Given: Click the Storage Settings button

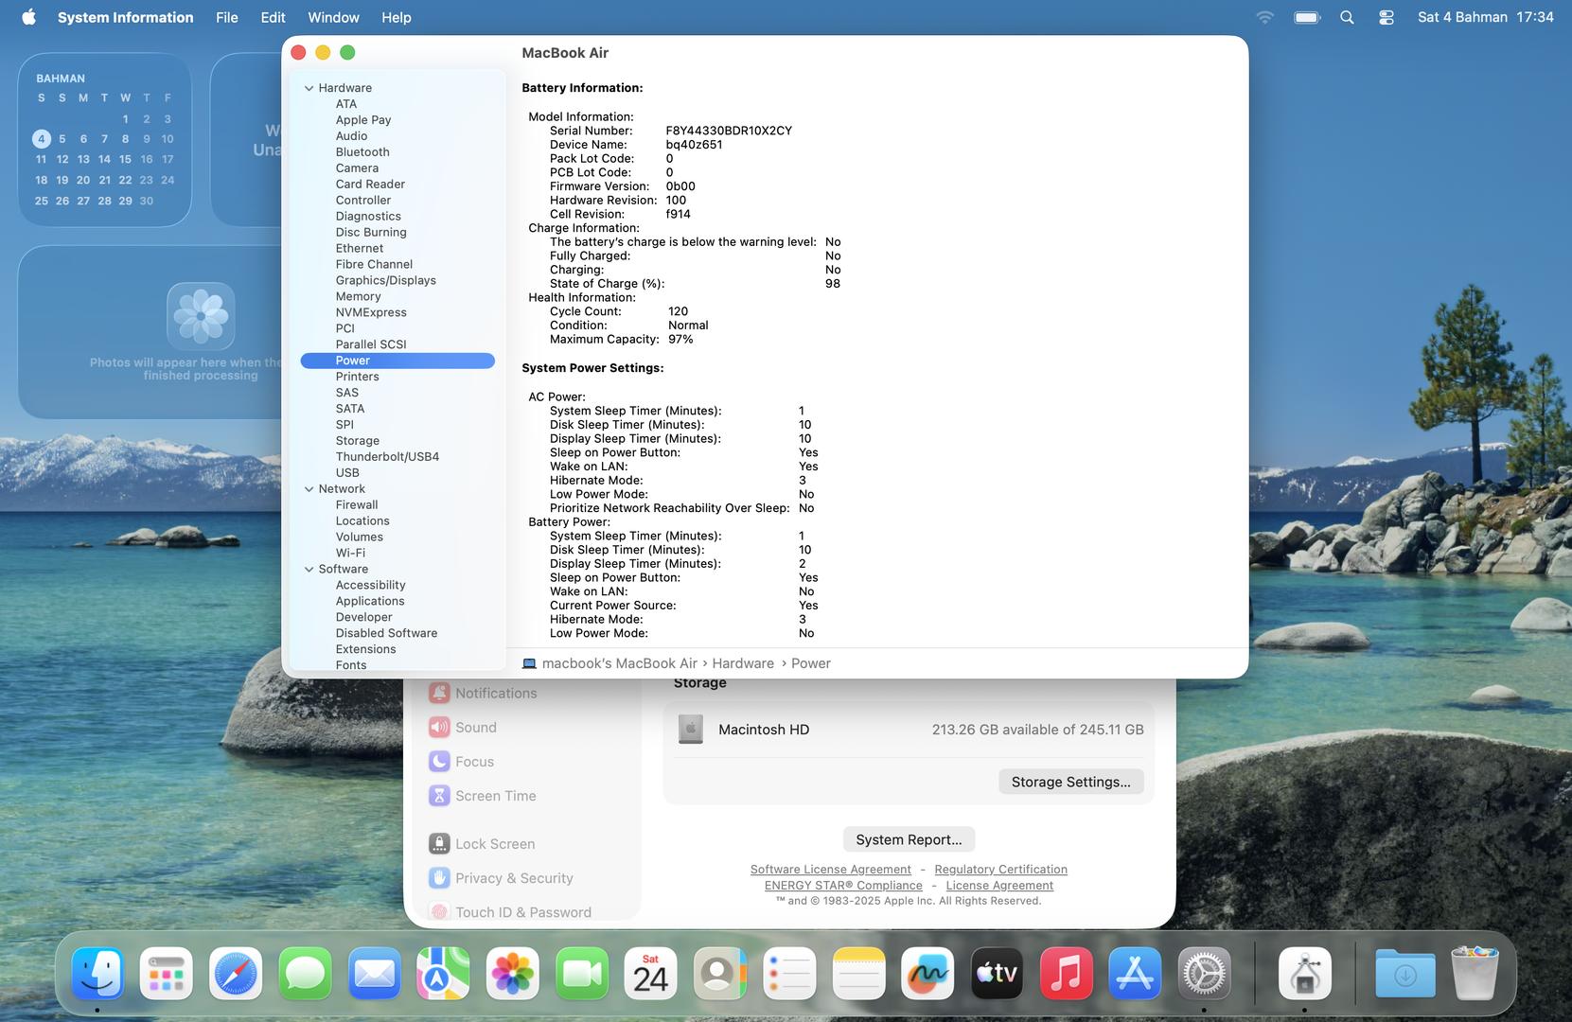Looking at the screenshot, I should click(x=1070, y=782).
